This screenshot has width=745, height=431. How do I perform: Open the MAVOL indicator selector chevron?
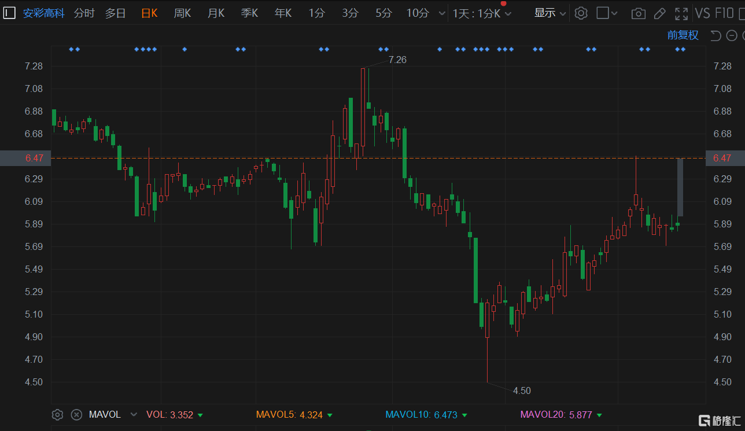click(134, 415)
